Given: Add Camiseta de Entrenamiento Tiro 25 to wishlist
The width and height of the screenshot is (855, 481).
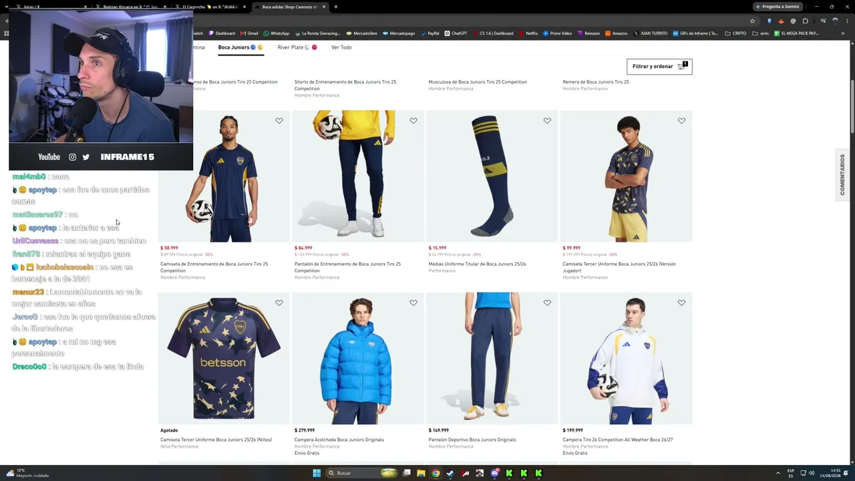Looking at the screenshot, I should (x=279, y=121).
